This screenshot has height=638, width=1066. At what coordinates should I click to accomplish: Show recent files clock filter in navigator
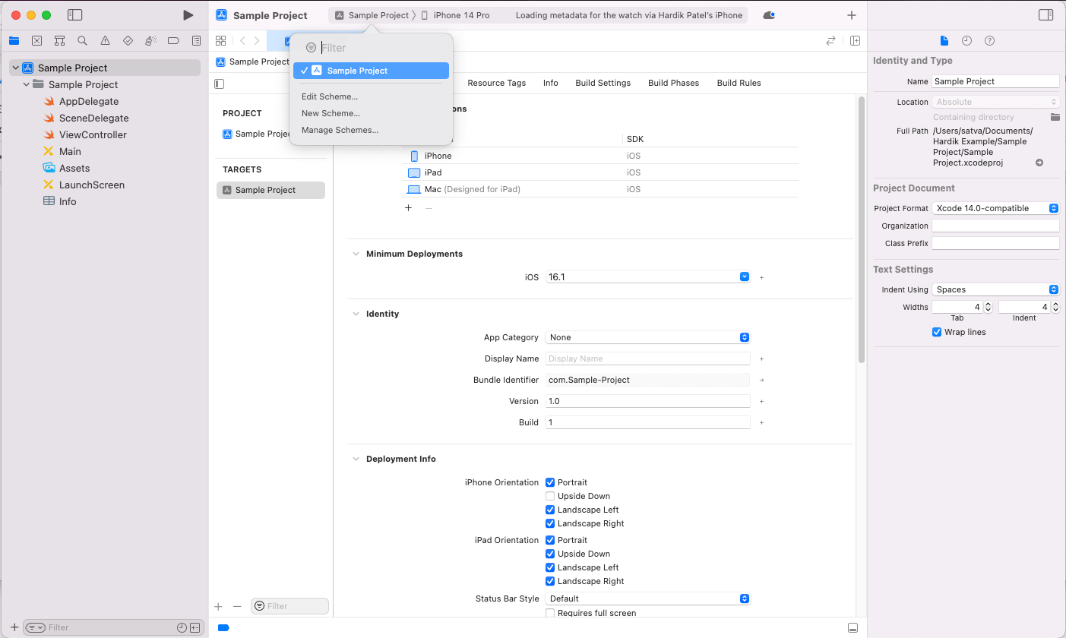[182, 627]
